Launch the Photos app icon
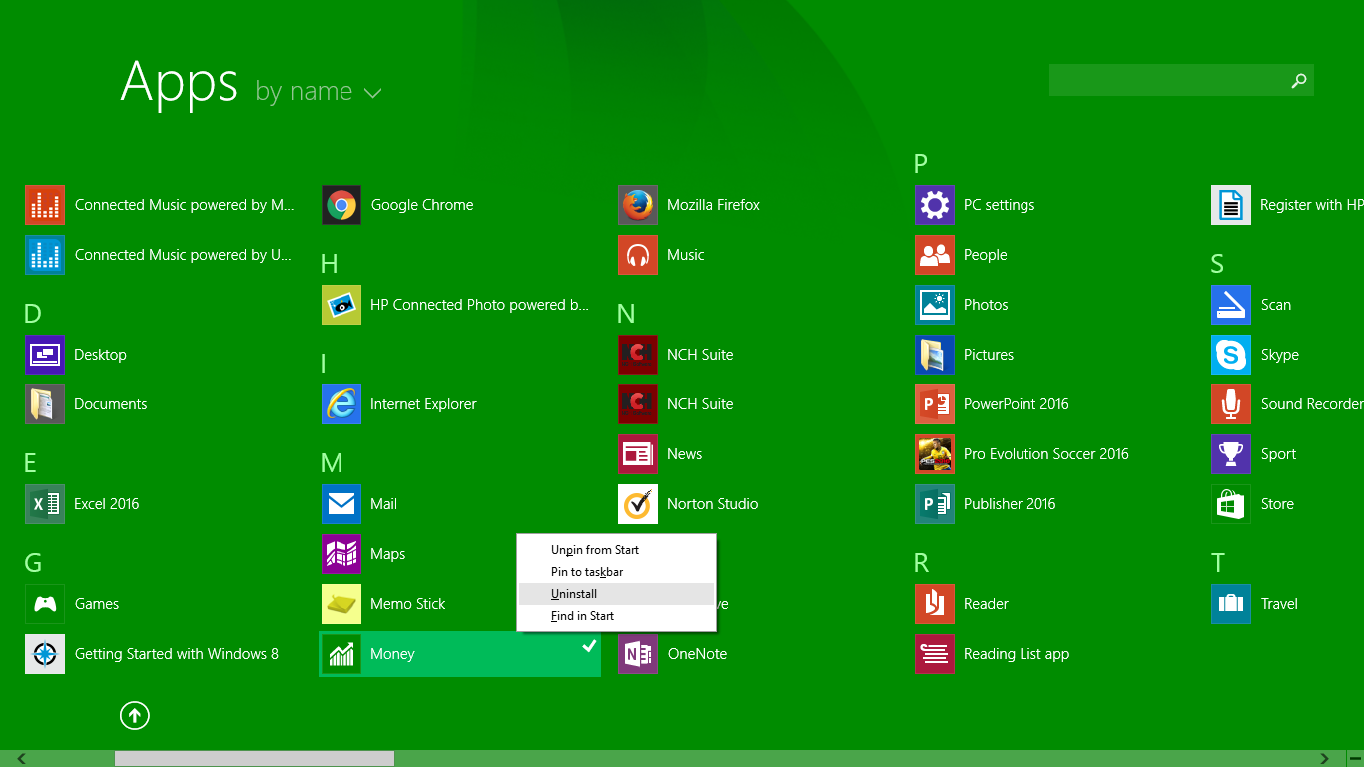Image resolution: width=1364 pixels, height=767 pixels. [x=935, y=305]
